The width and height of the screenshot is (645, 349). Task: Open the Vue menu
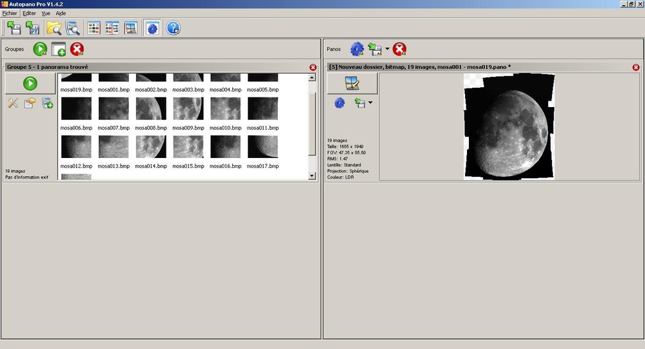point(46,13)
